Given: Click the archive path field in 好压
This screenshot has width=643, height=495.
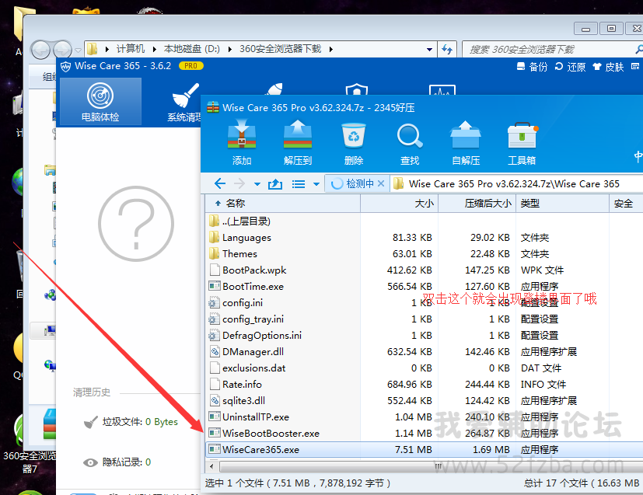Looking at the screenshot, I should pyautogui.click(x=517, y=183).
